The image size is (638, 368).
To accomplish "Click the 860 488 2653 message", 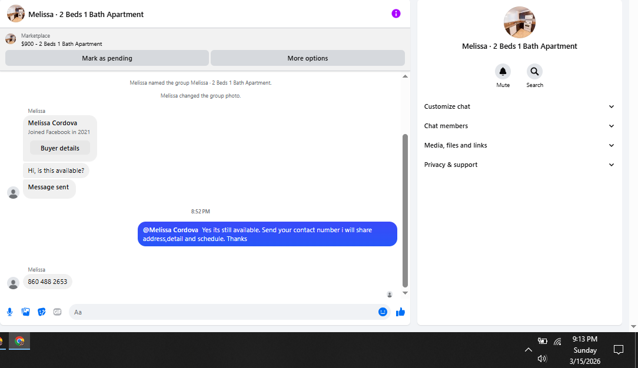I will (x=48, y=282).
